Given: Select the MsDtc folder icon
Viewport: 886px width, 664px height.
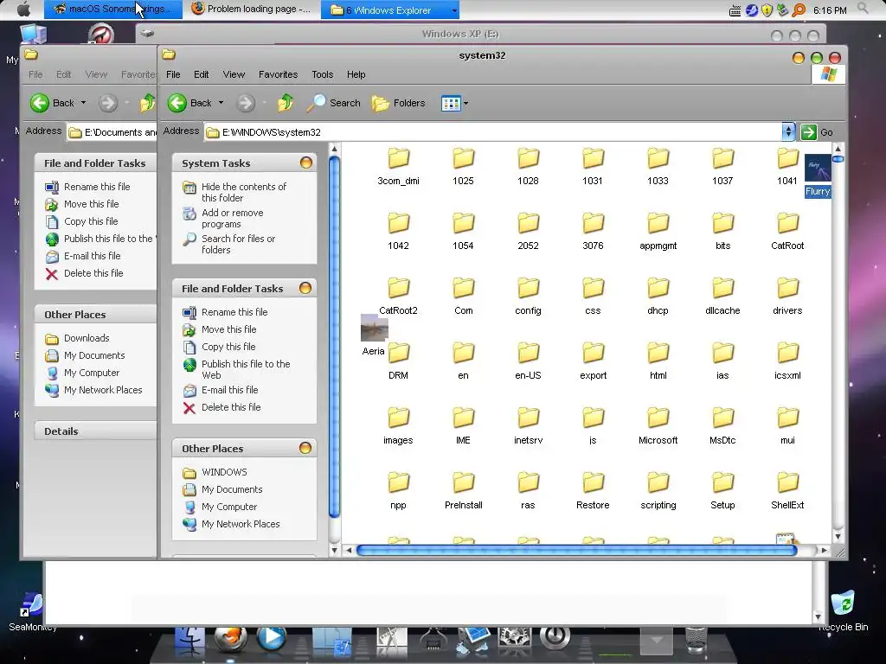Looking at the screenshot, I should 722,418.
